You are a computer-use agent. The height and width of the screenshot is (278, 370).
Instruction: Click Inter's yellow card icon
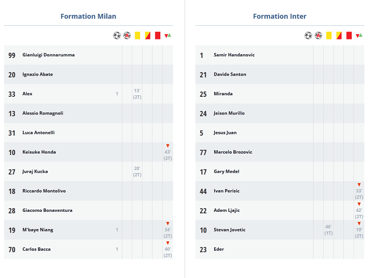329,36
